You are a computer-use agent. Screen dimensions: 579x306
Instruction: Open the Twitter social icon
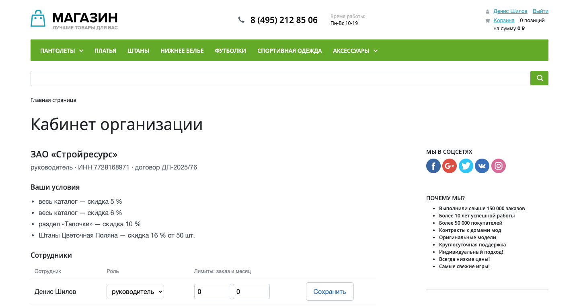[466, 166]
